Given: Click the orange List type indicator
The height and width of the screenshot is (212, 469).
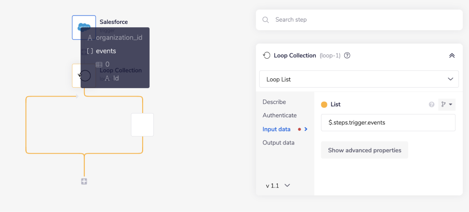Looking at the screenshot, I should pyautogui.click(x=324, y=105).
